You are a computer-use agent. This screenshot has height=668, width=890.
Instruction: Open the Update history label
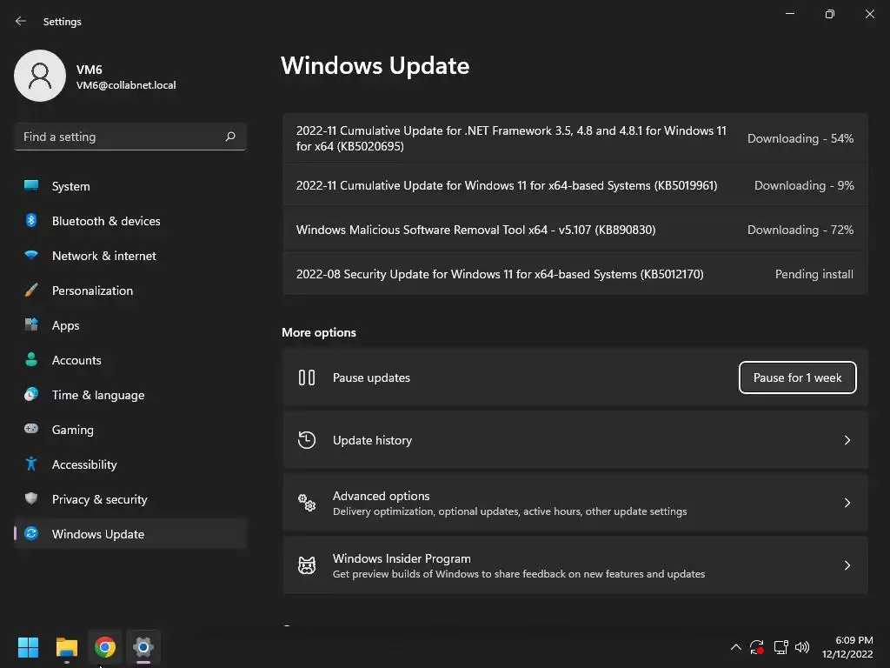click(x=372, y=440)
